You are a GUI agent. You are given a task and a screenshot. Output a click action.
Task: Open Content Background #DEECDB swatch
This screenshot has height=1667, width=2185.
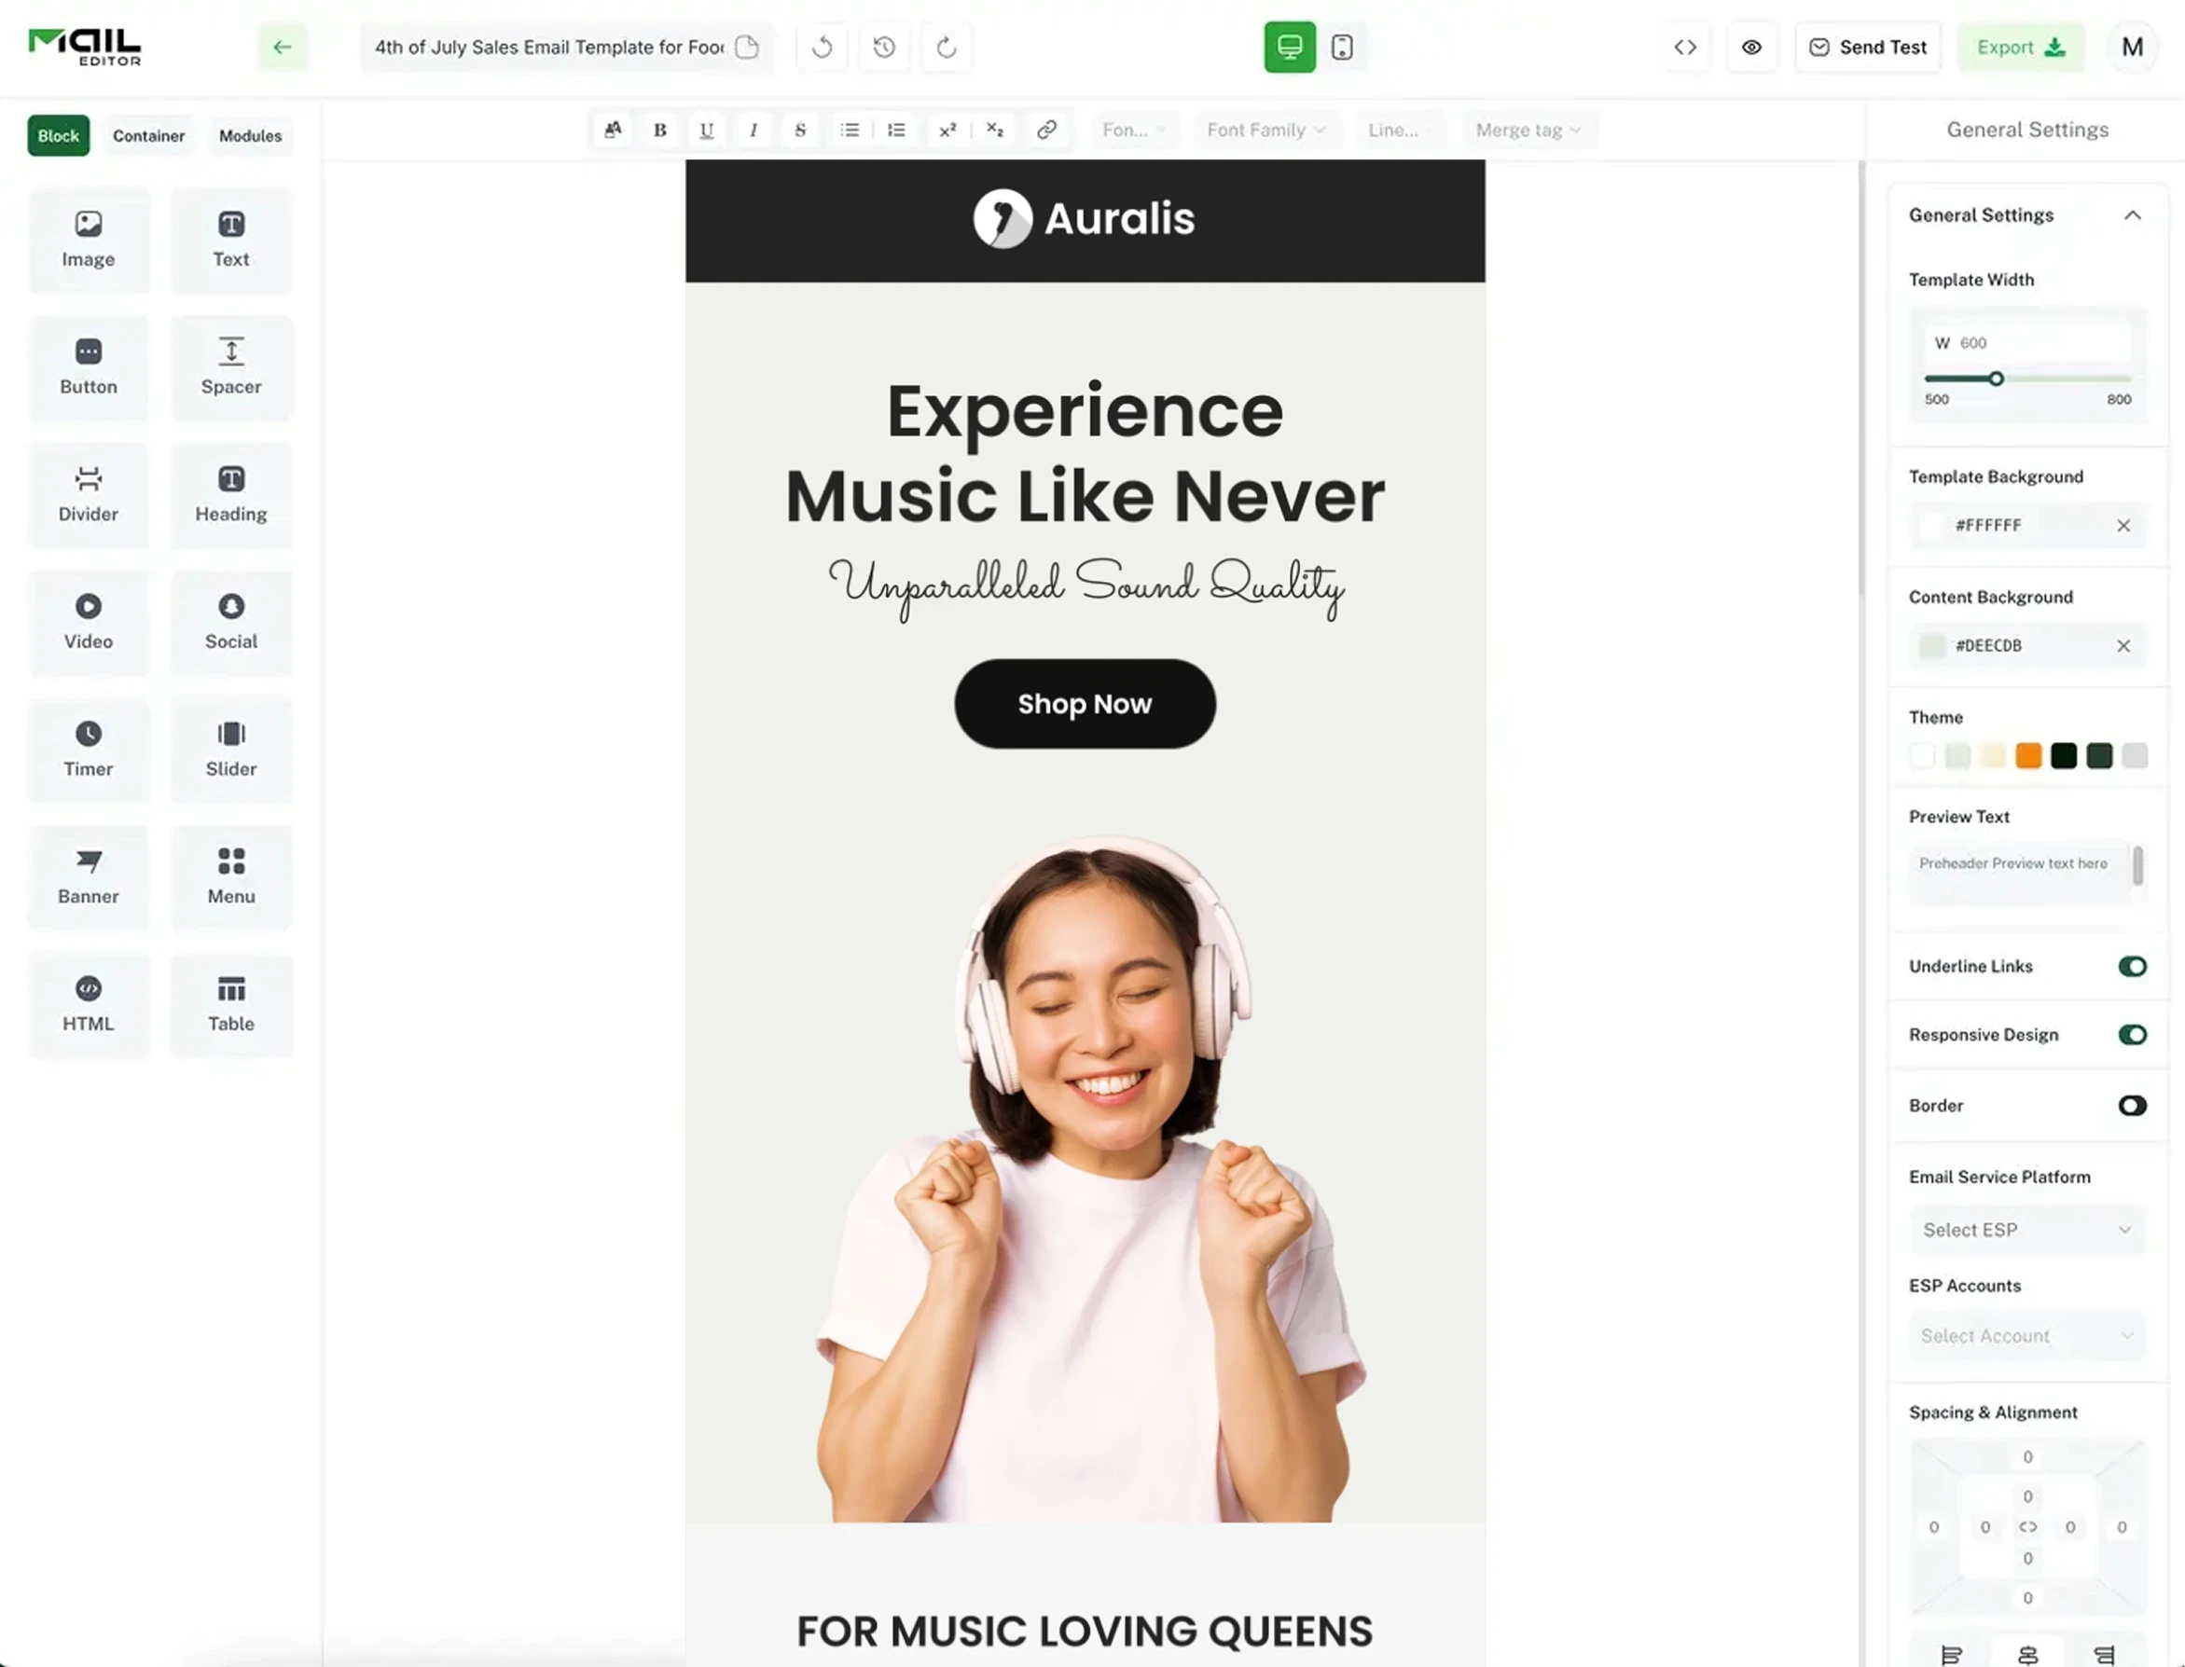point(1931,646)
